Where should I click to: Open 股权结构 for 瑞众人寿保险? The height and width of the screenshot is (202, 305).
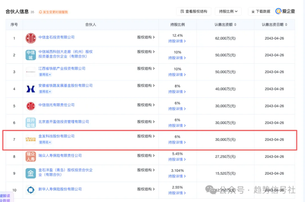146,156
